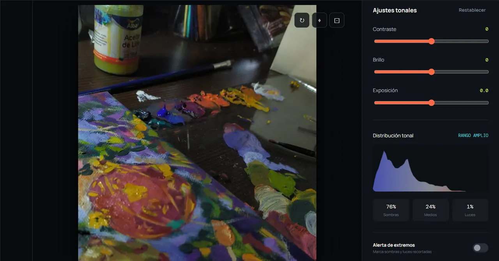
Task: Click the Alerta de extremos label
Action: coord(394,245)
